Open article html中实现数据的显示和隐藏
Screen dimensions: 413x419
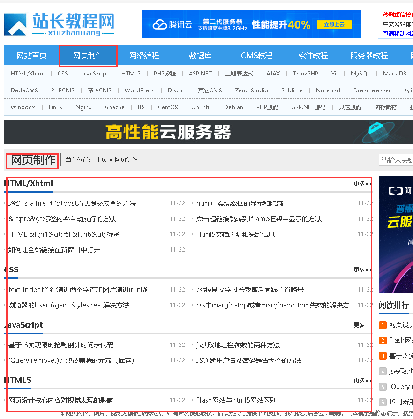(x=240, y=203)
